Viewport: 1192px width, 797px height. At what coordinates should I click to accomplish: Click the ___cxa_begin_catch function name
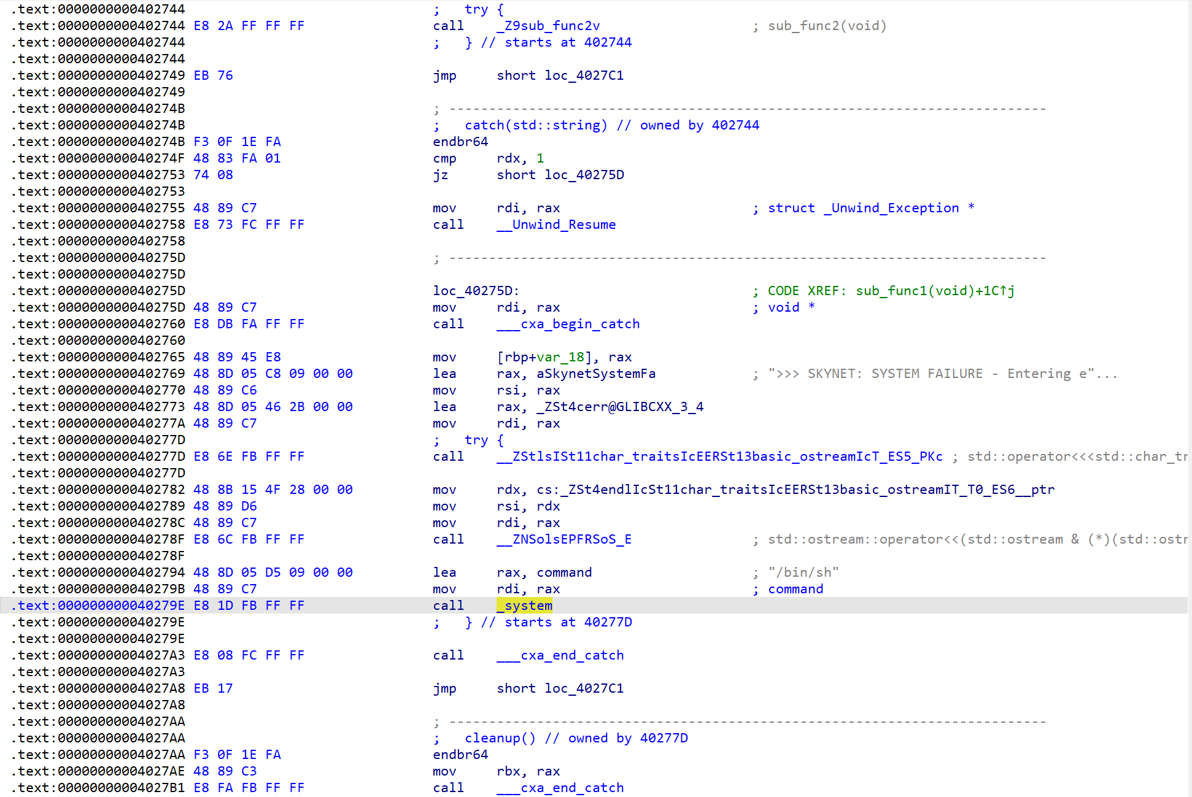coord(568,324)
